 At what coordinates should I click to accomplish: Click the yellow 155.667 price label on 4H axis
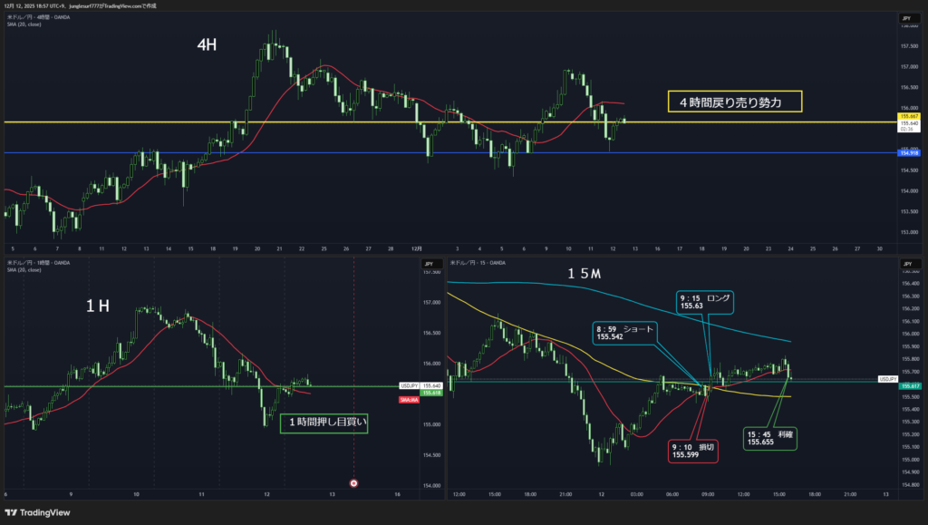pyautogui.click(x=909, y=116)
